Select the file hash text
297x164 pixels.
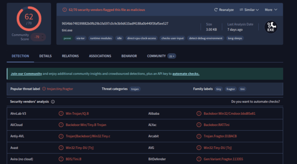(x=115, y=24)
